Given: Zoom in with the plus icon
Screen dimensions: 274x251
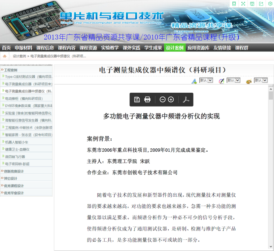Looking at the screenshot, I should (171, 99).
